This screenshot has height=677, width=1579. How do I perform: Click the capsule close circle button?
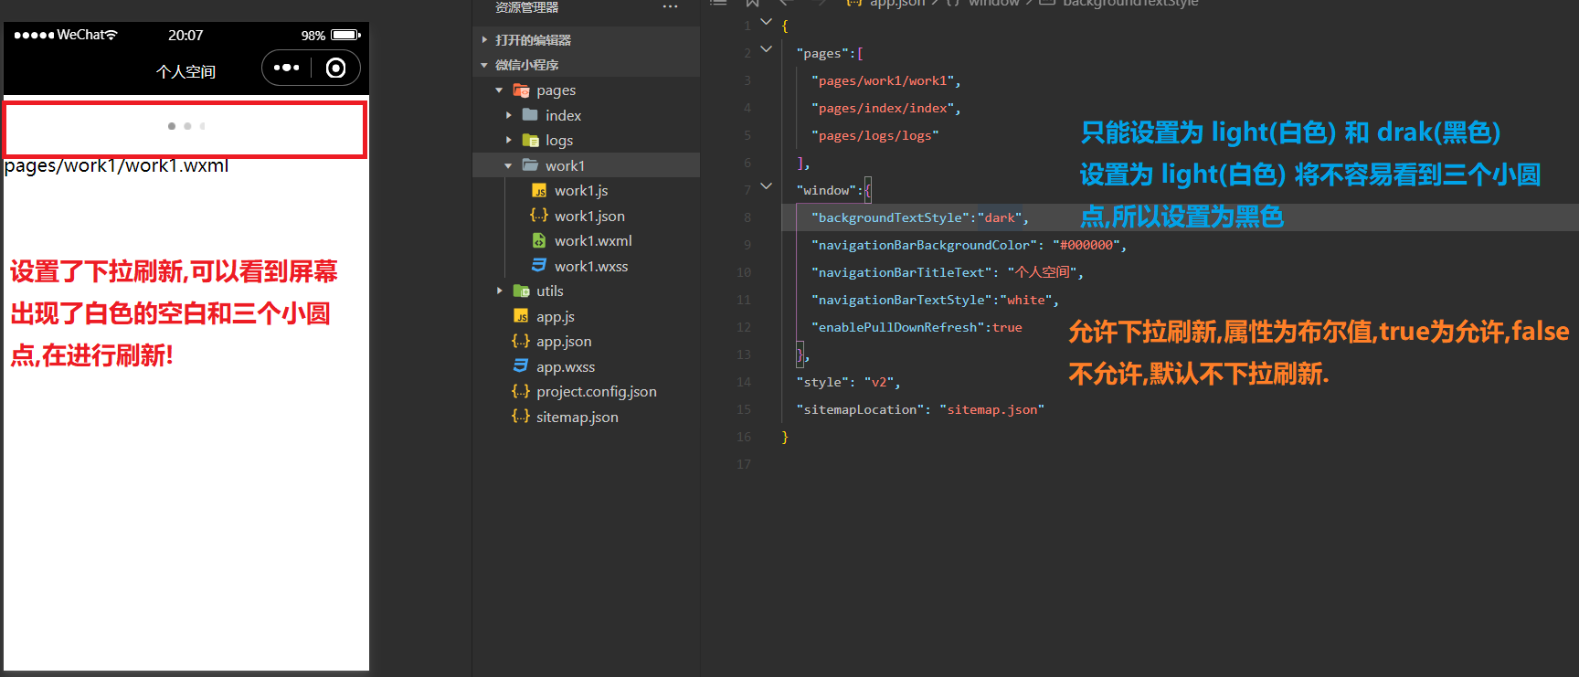coord(336,68)
